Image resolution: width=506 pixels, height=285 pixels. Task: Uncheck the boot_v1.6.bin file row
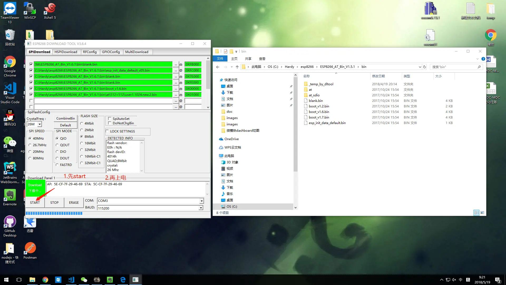pos(31,88)
